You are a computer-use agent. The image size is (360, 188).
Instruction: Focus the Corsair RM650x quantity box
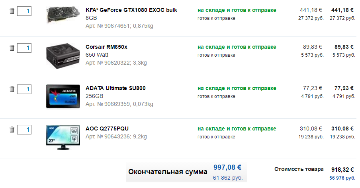24,48
